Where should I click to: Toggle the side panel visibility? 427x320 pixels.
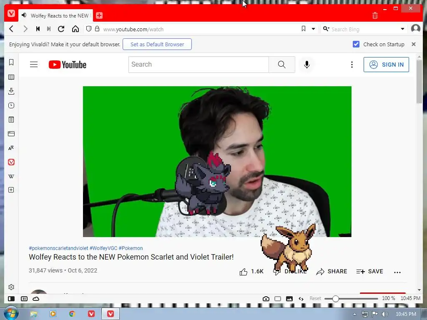[x=11, y=298]
